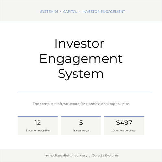The width and height of the screenshot is (162, 162).
Task: Click the number 12 stat
Action: (x=38, y=123)
